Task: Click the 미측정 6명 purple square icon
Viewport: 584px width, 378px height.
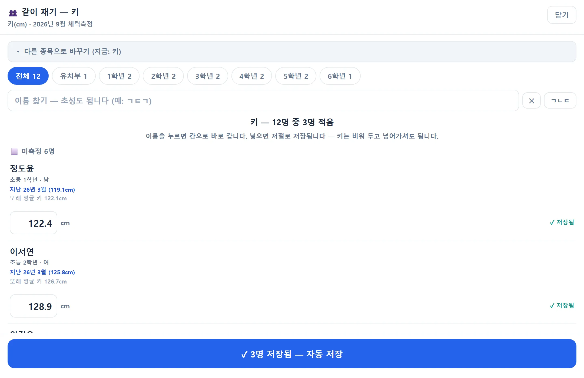Action: pyautogui.click(x=14, y=151)
